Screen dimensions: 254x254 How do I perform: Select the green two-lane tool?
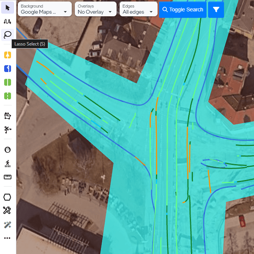coord(8,82)
